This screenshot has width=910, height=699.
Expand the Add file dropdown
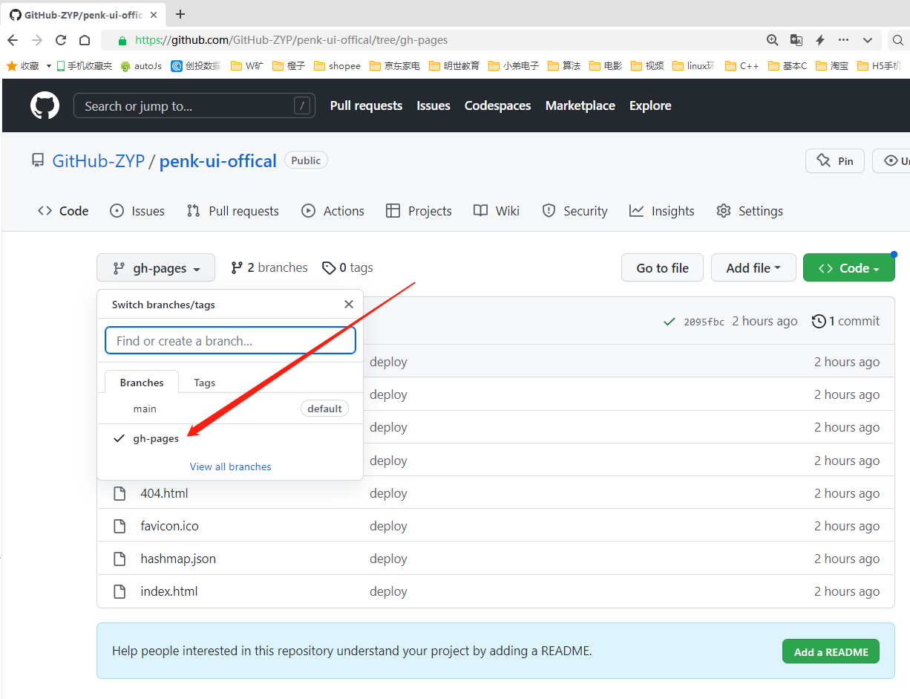point(753,268)
